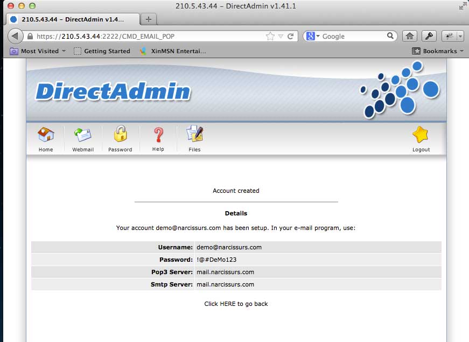The width and height of the screenshot is (469, 342).
Task: Click the Password: label in details table
Action: [x=176, y=260]
